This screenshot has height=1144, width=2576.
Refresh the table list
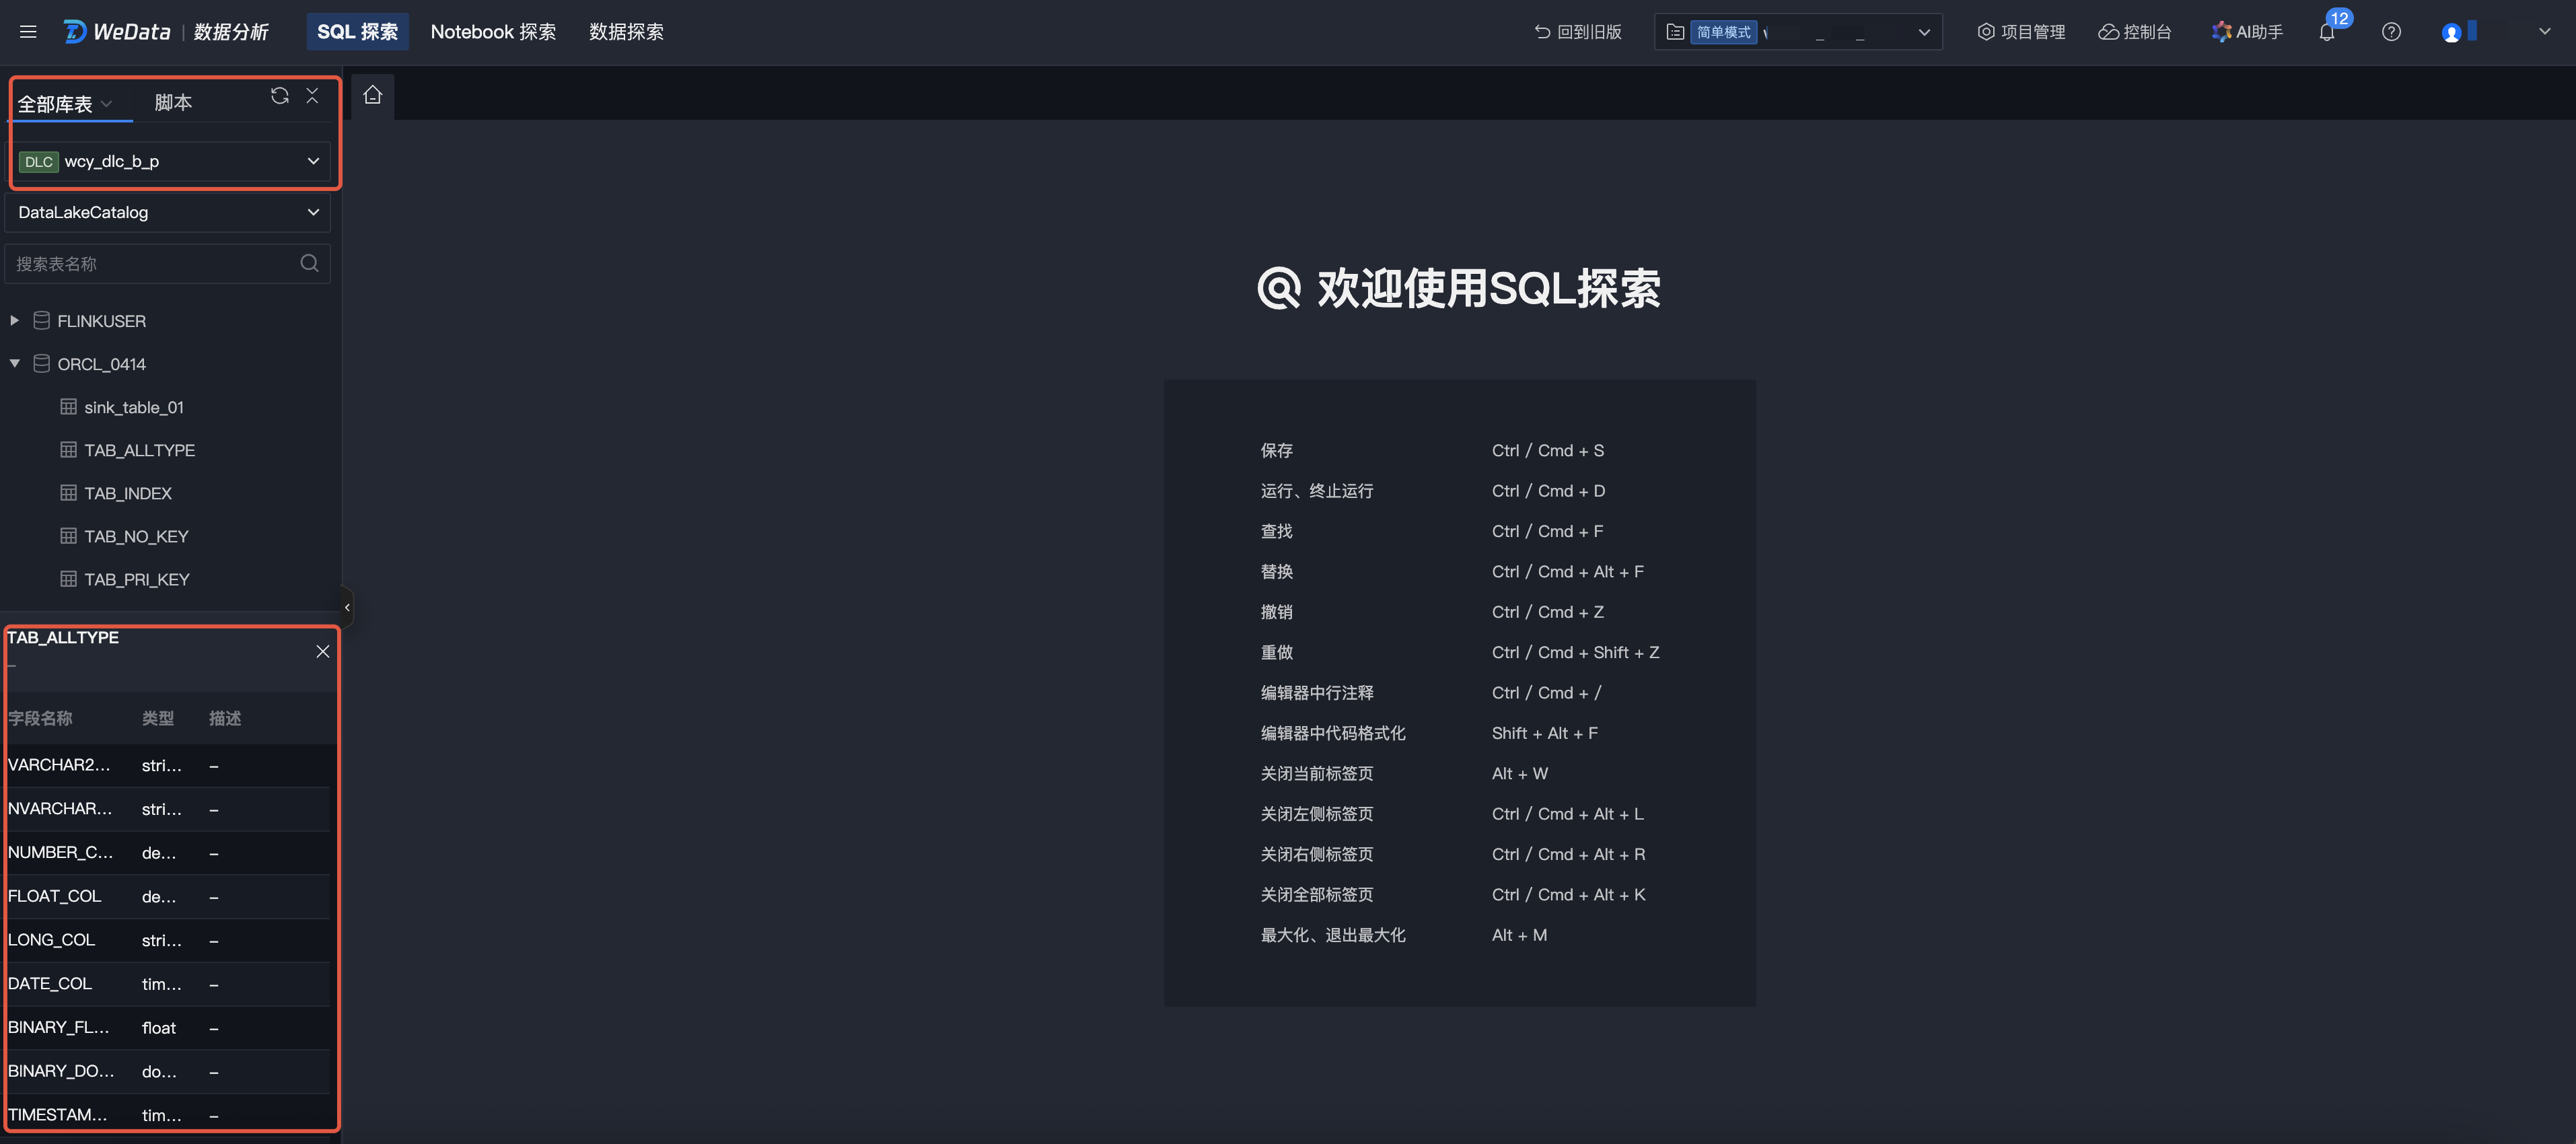pos(280,96)
